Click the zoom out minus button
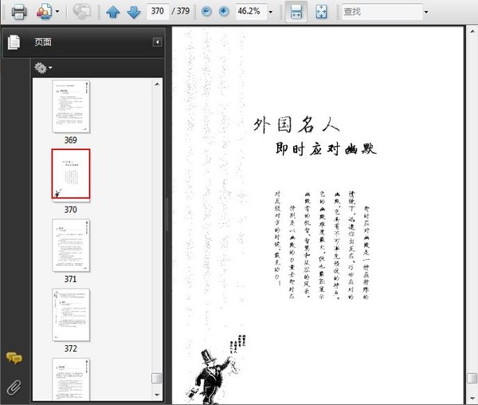This screenshot has width=478, height=405. 207,12
